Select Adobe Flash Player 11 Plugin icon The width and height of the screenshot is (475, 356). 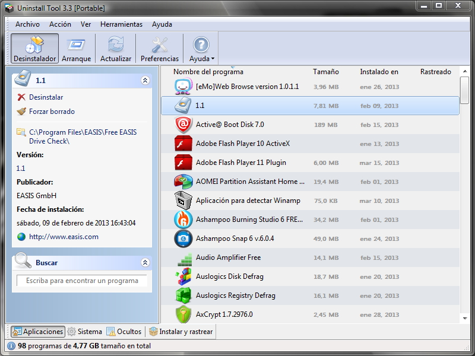pos(183,163)
